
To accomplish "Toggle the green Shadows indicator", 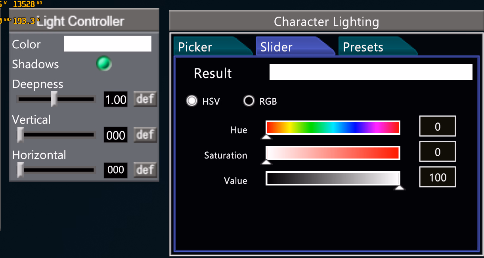I will coord(104,64).
